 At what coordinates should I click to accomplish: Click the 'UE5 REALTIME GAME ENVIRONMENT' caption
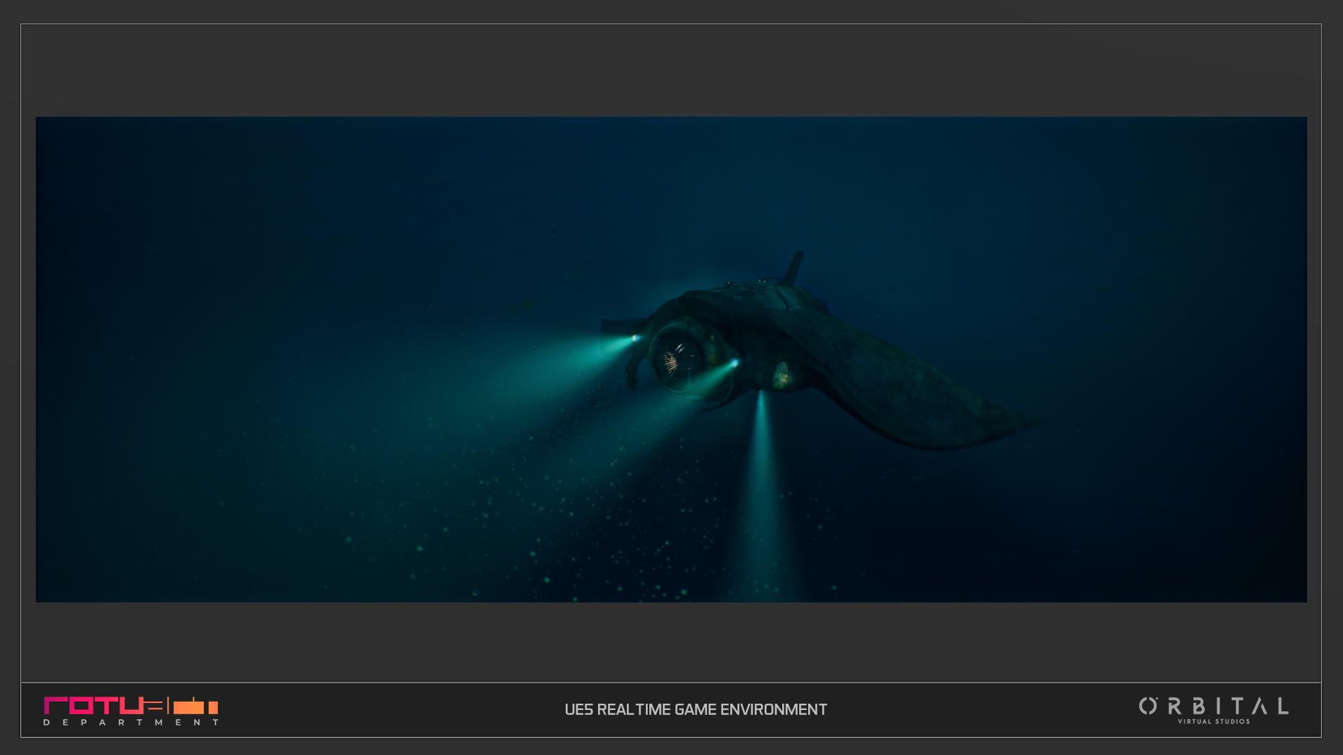click(x=696, y=710)
